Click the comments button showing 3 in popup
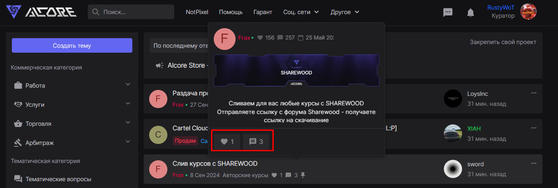Image resolution: width=558 pixels, height=188 pixels. [x=256, y=142]
